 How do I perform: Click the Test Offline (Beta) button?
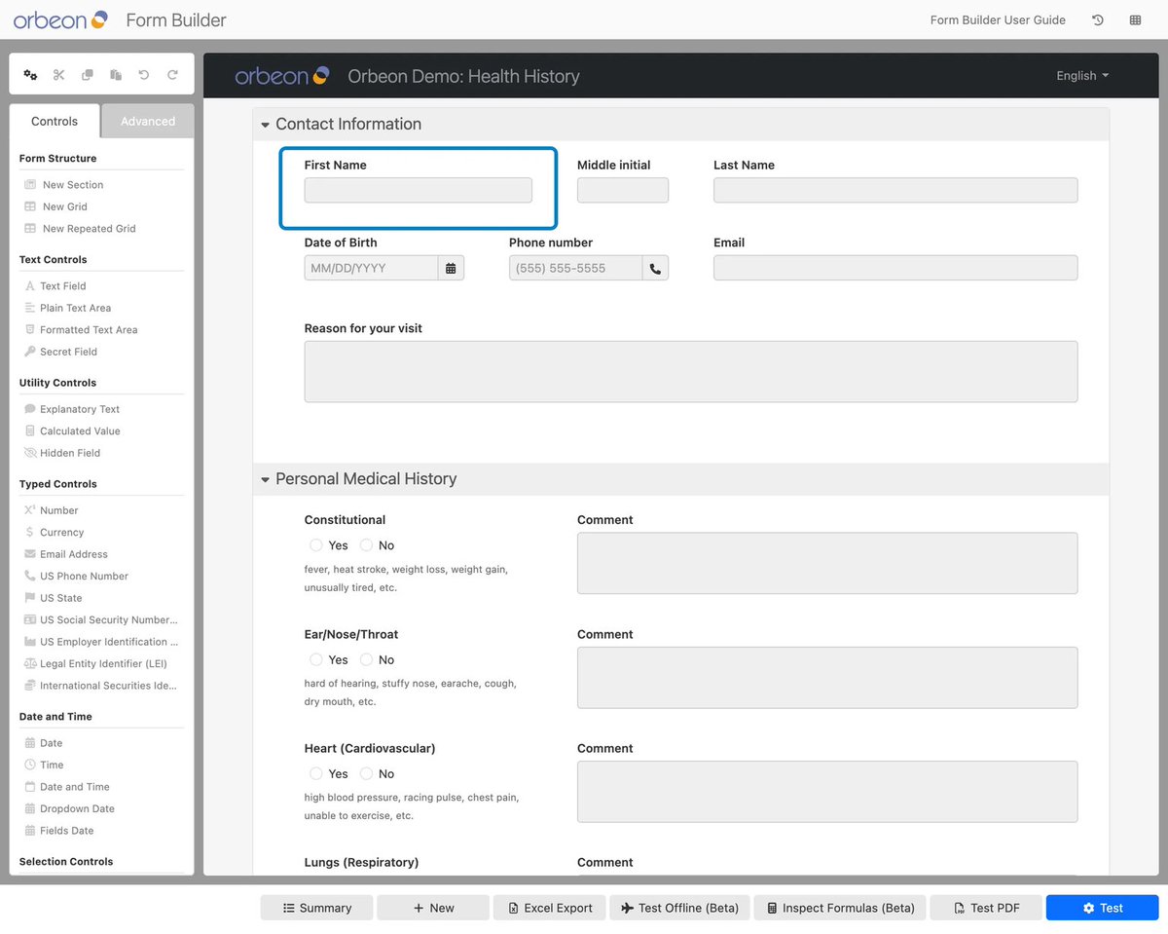(679, 908)
